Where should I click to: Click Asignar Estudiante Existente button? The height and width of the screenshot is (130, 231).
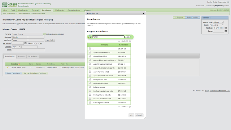click(x=35, y=73)
